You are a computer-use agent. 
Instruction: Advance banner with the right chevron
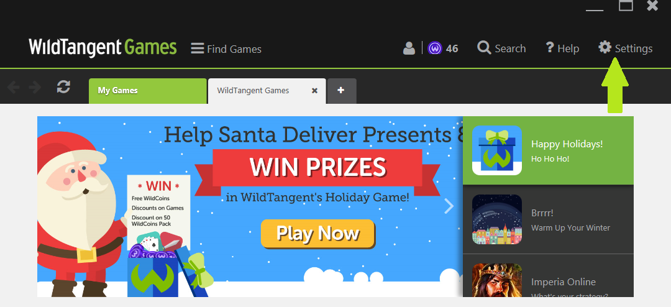(x=449, y=206)
